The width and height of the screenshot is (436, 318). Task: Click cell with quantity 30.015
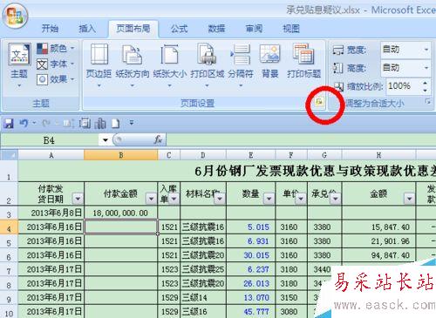click(x=251, y=255)
